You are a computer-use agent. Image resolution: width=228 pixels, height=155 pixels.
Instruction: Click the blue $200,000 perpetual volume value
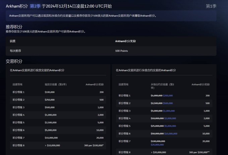coord(168,95)
